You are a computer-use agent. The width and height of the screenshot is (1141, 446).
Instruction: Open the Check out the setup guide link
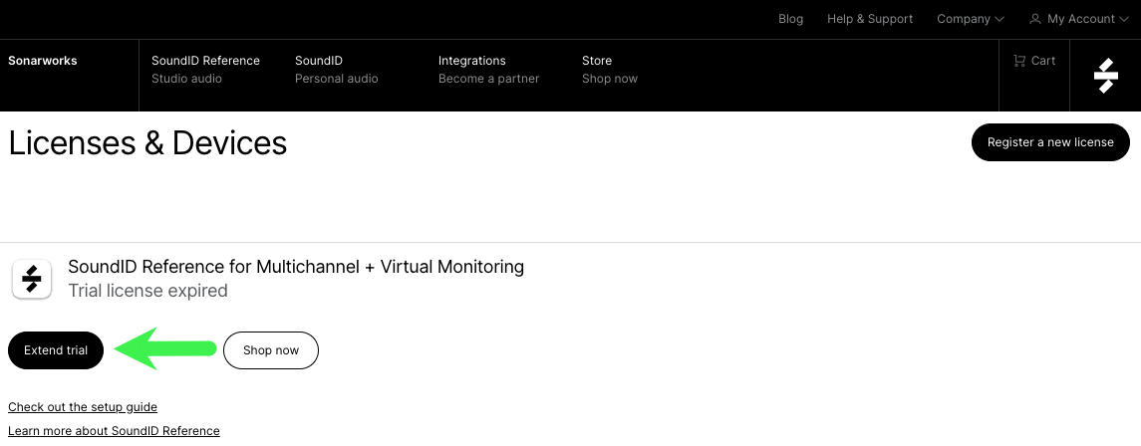[83, 407]
